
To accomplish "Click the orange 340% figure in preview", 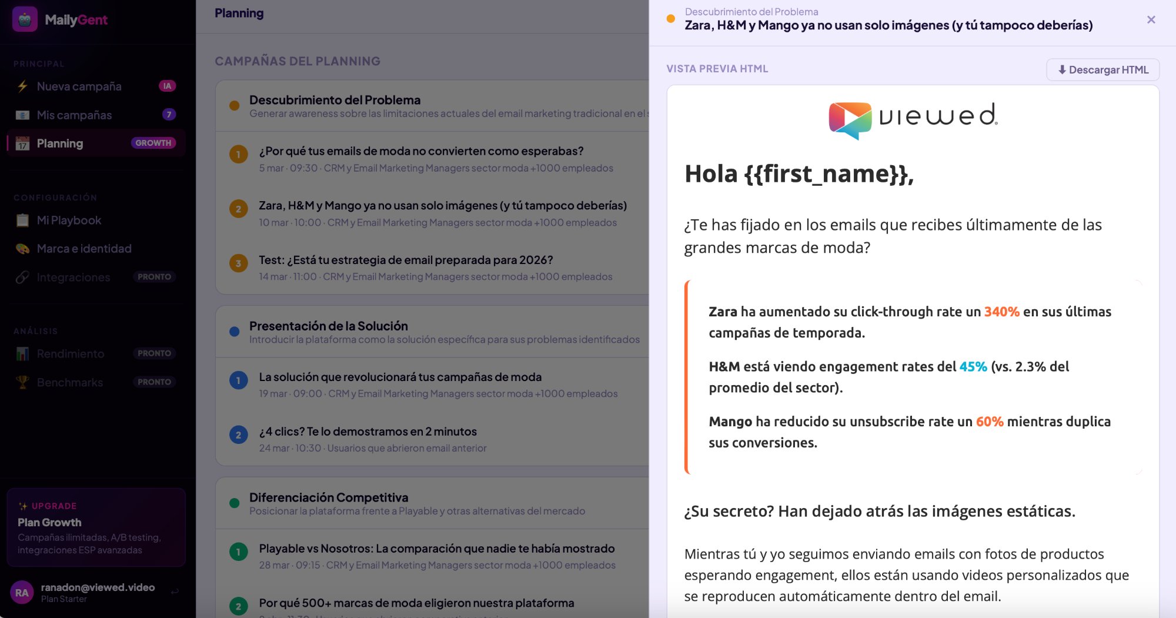I will [1002, 312].
